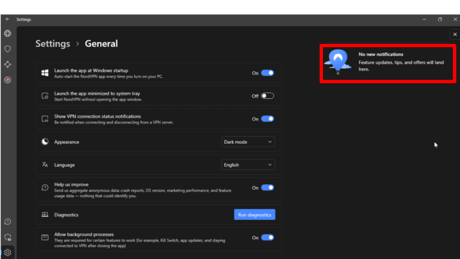
Task: Close the notifications panel with X
Action: [x=455, y=35]
